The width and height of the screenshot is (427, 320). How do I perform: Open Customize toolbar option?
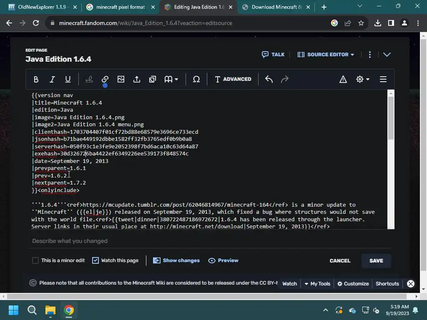coord(353,283)
